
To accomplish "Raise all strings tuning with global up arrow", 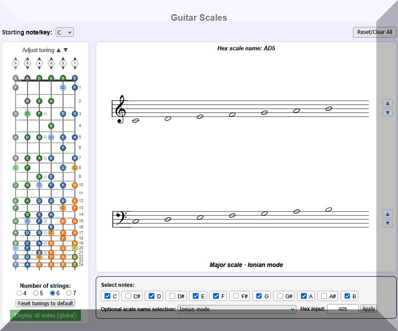I will coord(59,50).
